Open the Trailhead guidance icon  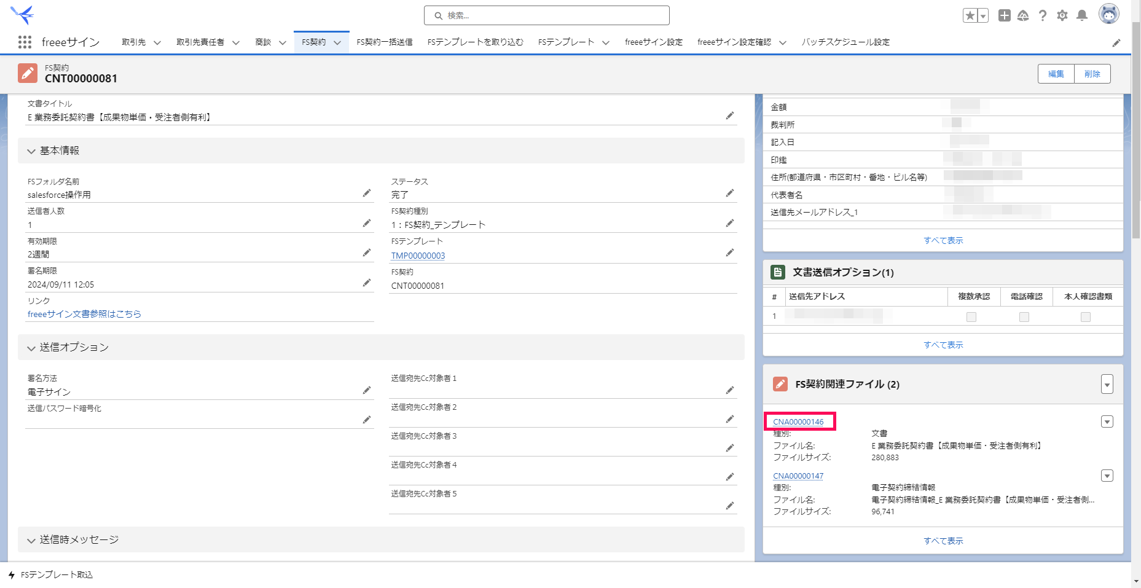[x=1023, y=15]
